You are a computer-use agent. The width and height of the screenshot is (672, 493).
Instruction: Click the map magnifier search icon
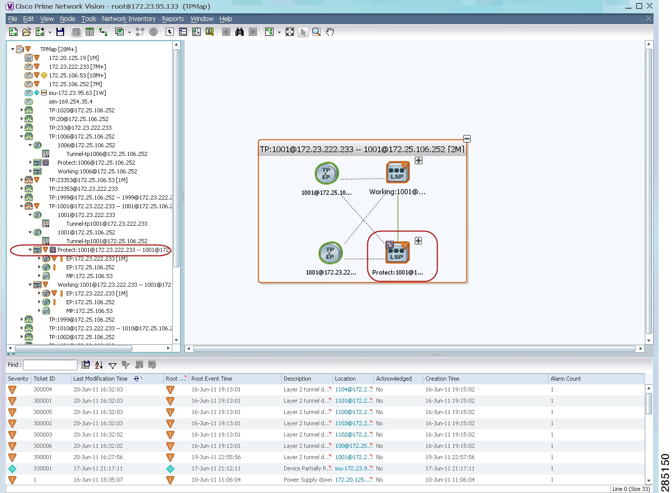(x=210, y=32)
